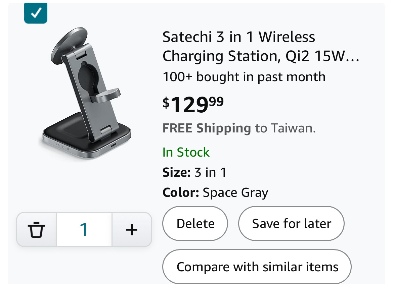Uncheck the Satechi item selection checkbox
The image size is (393, 284).
[36, 13]
